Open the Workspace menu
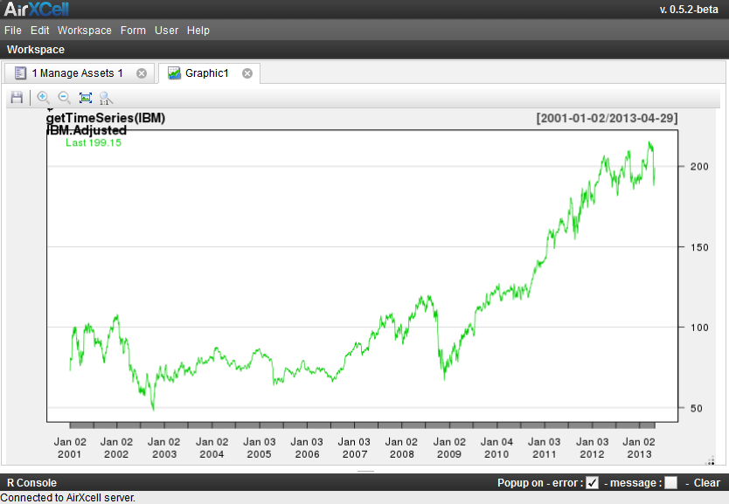729x504 pixels. click(85, 31)
